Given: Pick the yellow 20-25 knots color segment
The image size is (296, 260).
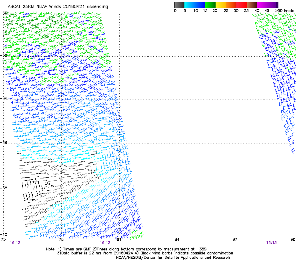Looking at the screenshot, I should pyautogui.click(x=221, y=5).
